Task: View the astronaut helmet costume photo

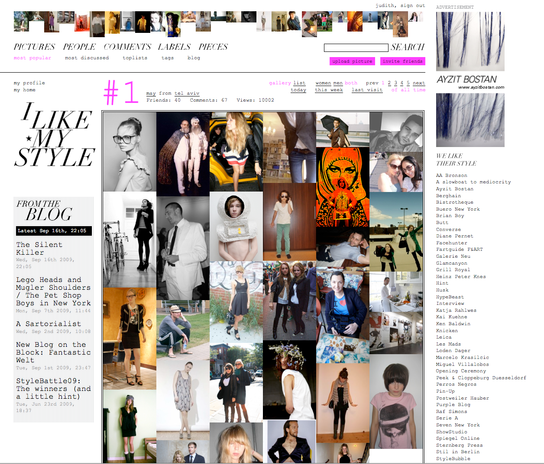Action: click(236, 226)
